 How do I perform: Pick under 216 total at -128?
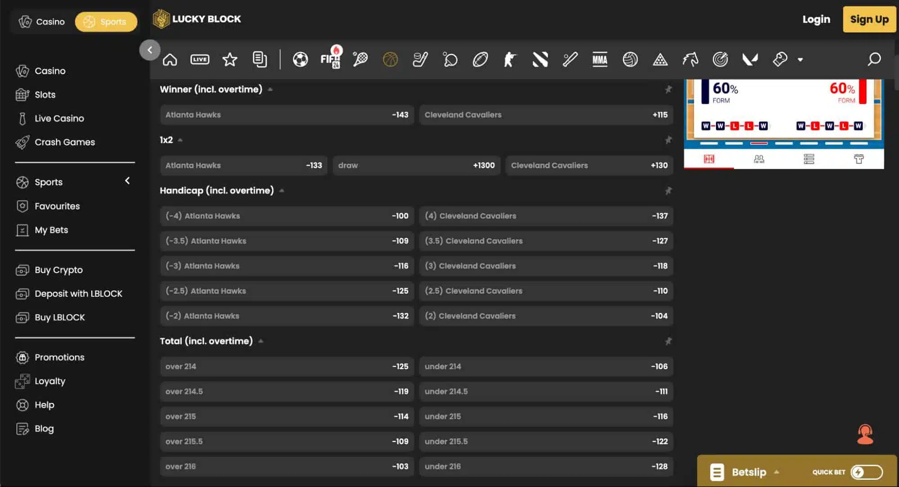pyautogui.click(x=546, y=467)
